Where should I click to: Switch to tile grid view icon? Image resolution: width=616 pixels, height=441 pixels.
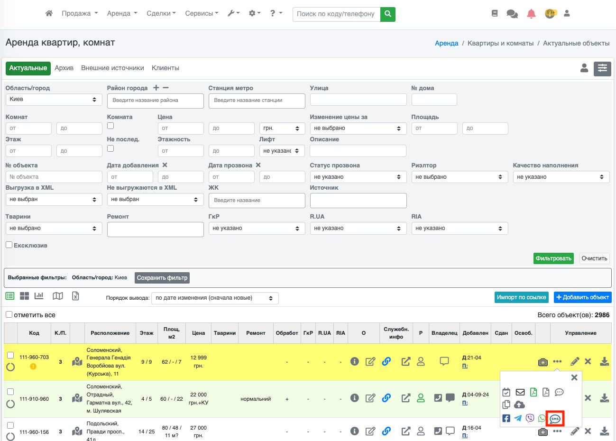coord(25,296)
